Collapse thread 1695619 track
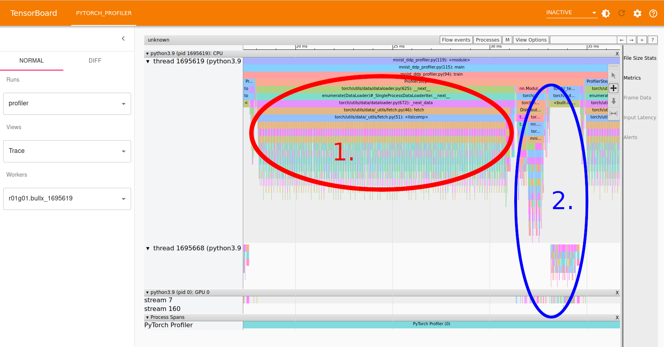Image resolution: width=664 pixels, height=347 pixels. 148,61
